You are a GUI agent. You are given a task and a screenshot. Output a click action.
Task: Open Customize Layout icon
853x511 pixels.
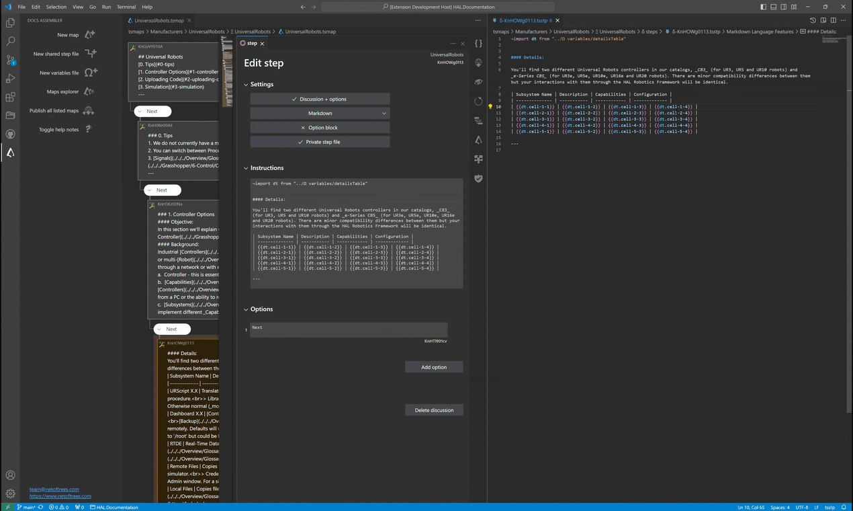click(x=794, y=7)
